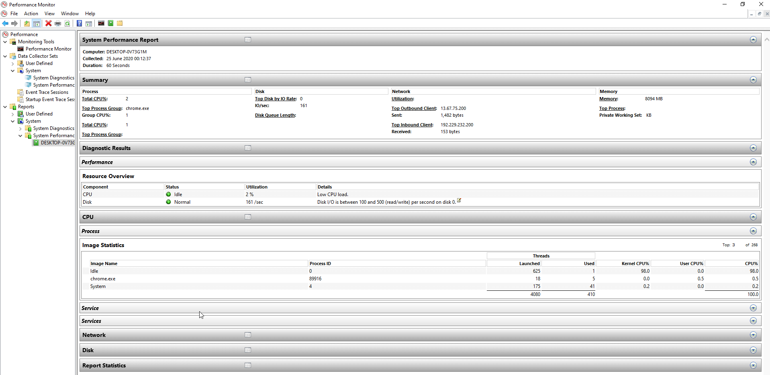This screenshot has width=770, height=375.
Task: Expand the Service section chevron
Action: click(x=753, y=308)
